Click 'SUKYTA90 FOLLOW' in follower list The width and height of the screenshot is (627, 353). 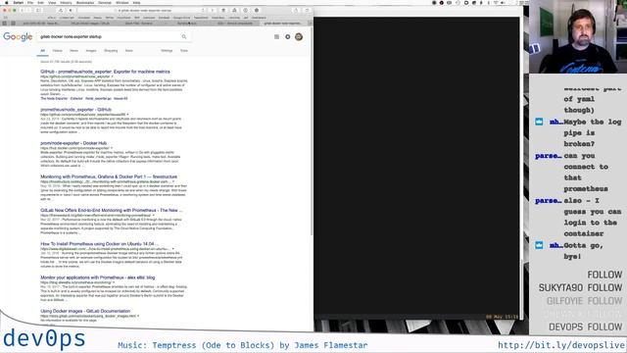(580, 287)
